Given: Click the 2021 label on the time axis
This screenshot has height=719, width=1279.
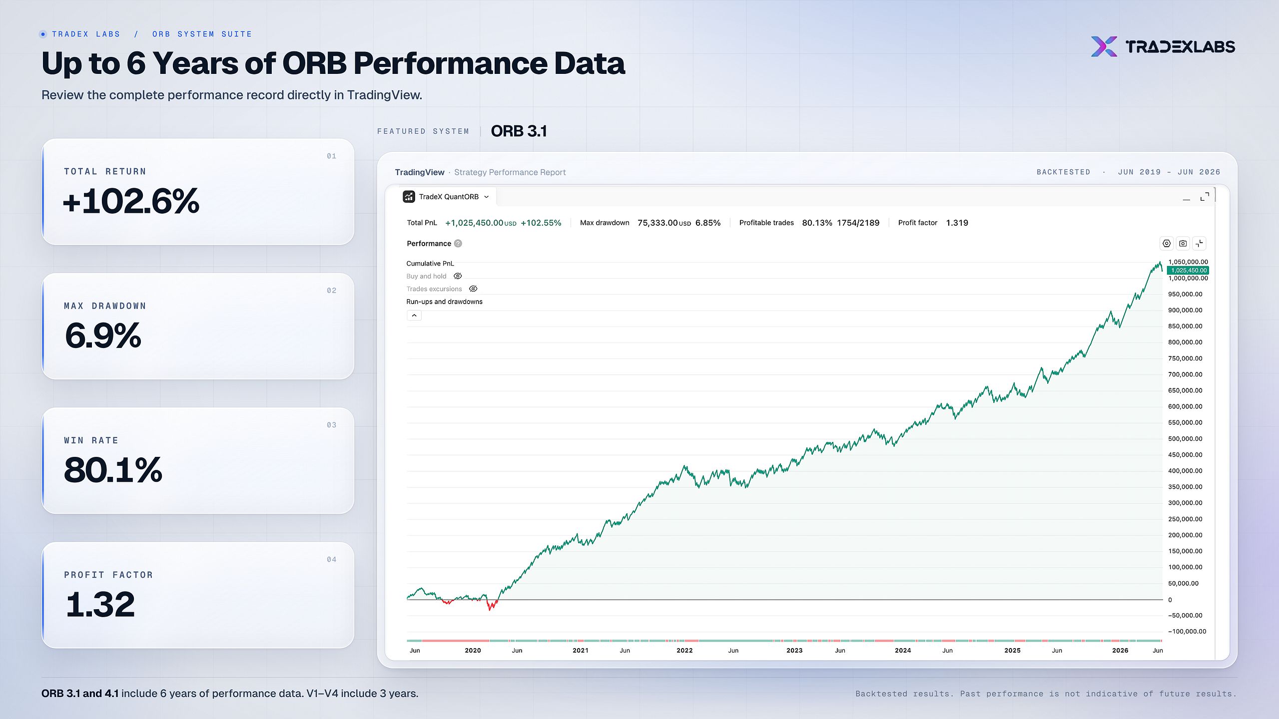Looking at the screenshot, I should pyautogui.click(x=580, y=650).
